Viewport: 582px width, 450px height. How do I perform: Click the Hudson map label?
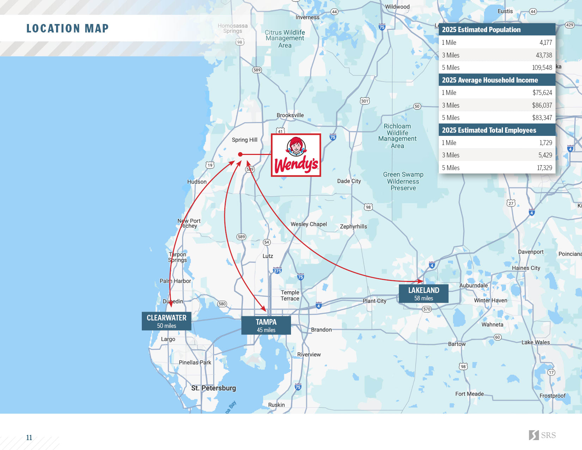197,182
